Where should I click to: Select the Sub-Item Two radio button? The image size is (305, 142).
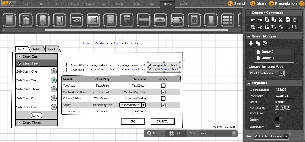54,80
